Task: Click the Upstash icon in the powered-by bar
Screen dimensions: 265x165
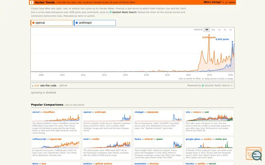Action: tap(203, 85)
